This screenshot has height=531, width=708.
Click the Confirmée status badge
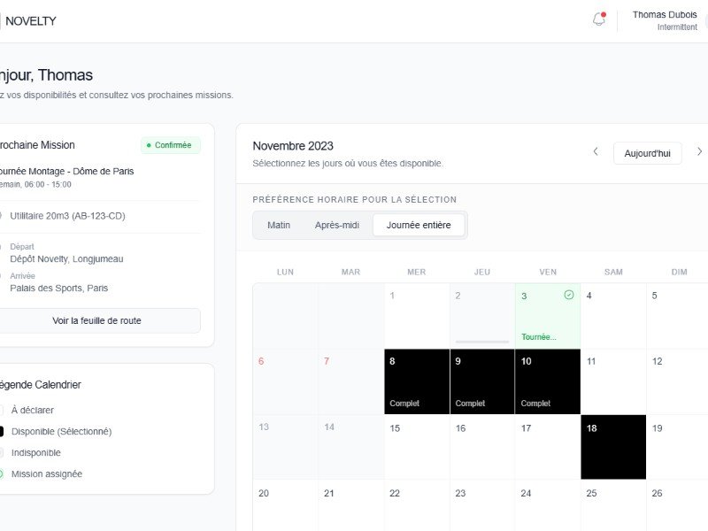pos(170,145)
